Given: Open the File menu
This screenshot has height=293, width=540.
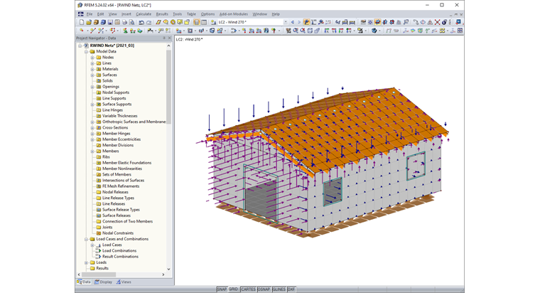Looking at the screenshot, I should point(90,14).
